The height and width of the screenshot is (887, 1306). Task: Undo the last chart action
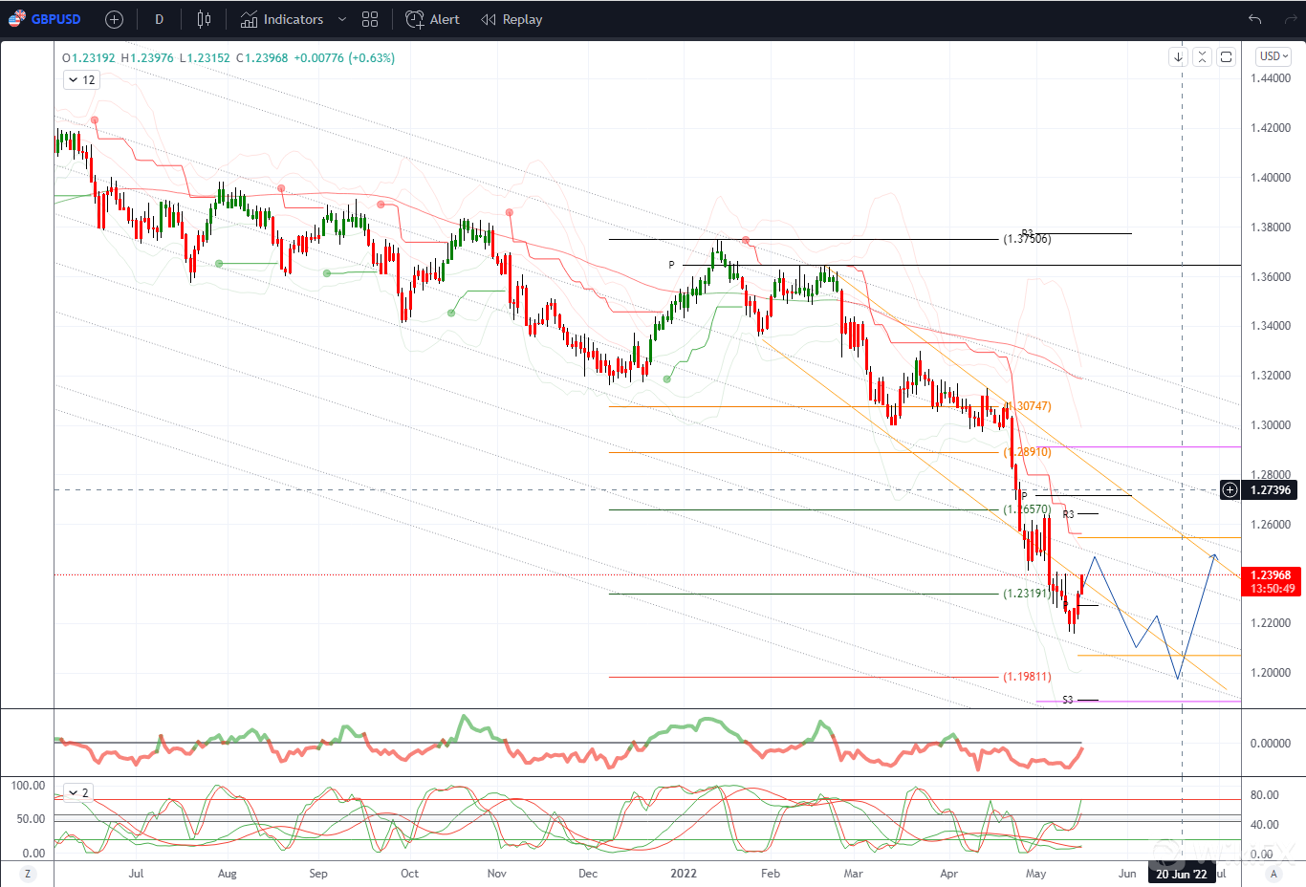click(1254, 19)
